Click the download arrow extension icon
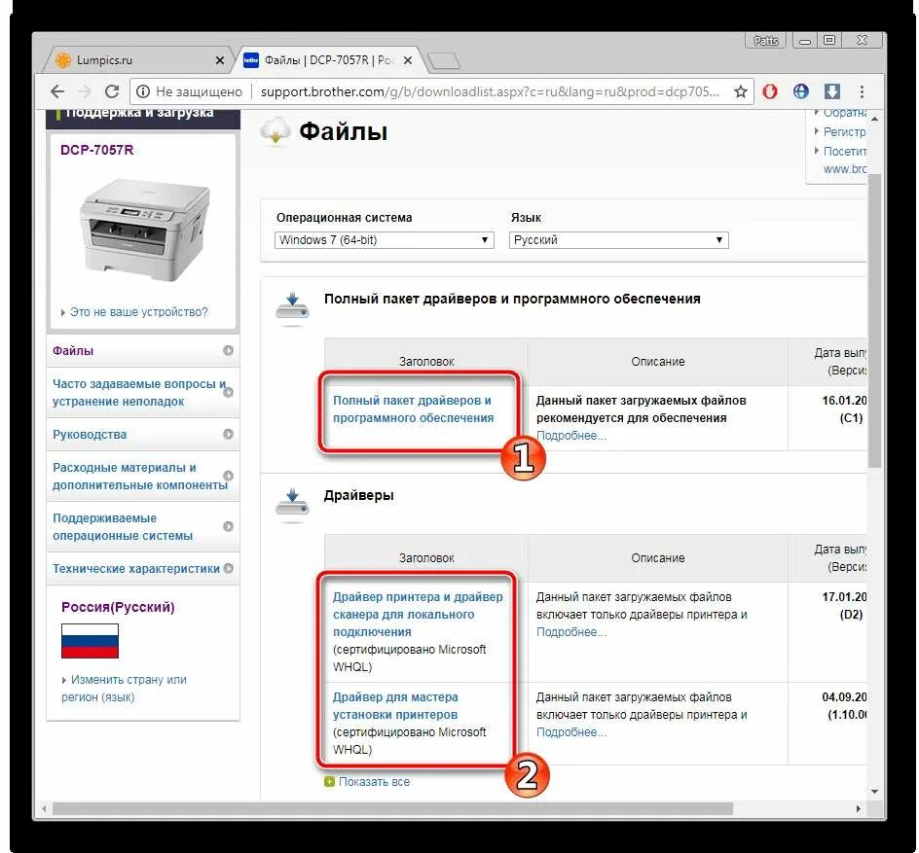This screenshot has height=853, width=919. [x=831, y=91]
